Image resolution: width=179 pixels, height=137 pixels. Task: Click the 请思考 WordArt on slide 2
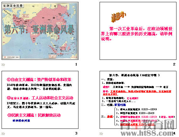pos(118,17)
